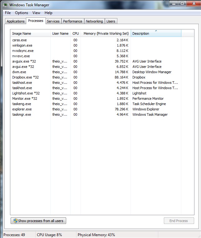The width and height of the screenshot is (201, 238).
Task: Switch to the Networking tab
Action: pyautogui.click(x=94, y=21)
